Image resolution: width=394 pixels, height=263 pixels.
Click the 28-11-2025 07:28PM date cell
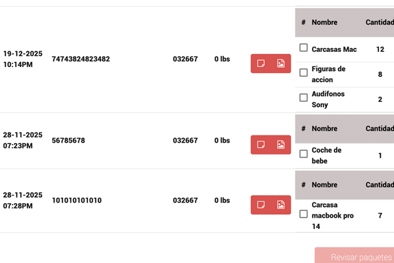coord(22,200)
